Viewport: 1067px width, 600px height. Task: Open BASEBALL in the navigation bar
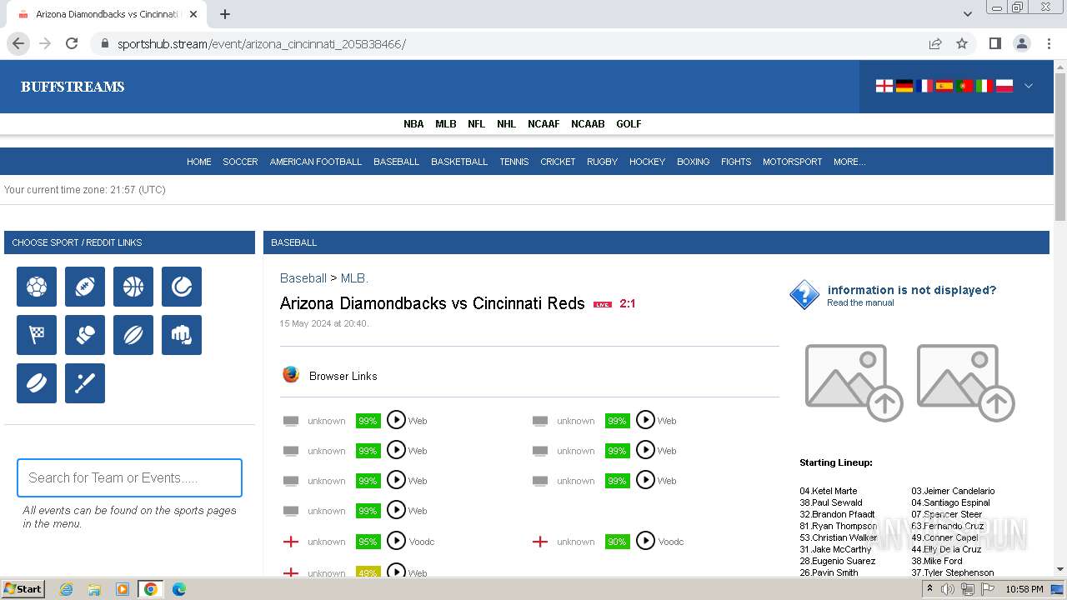click(396, 162)
